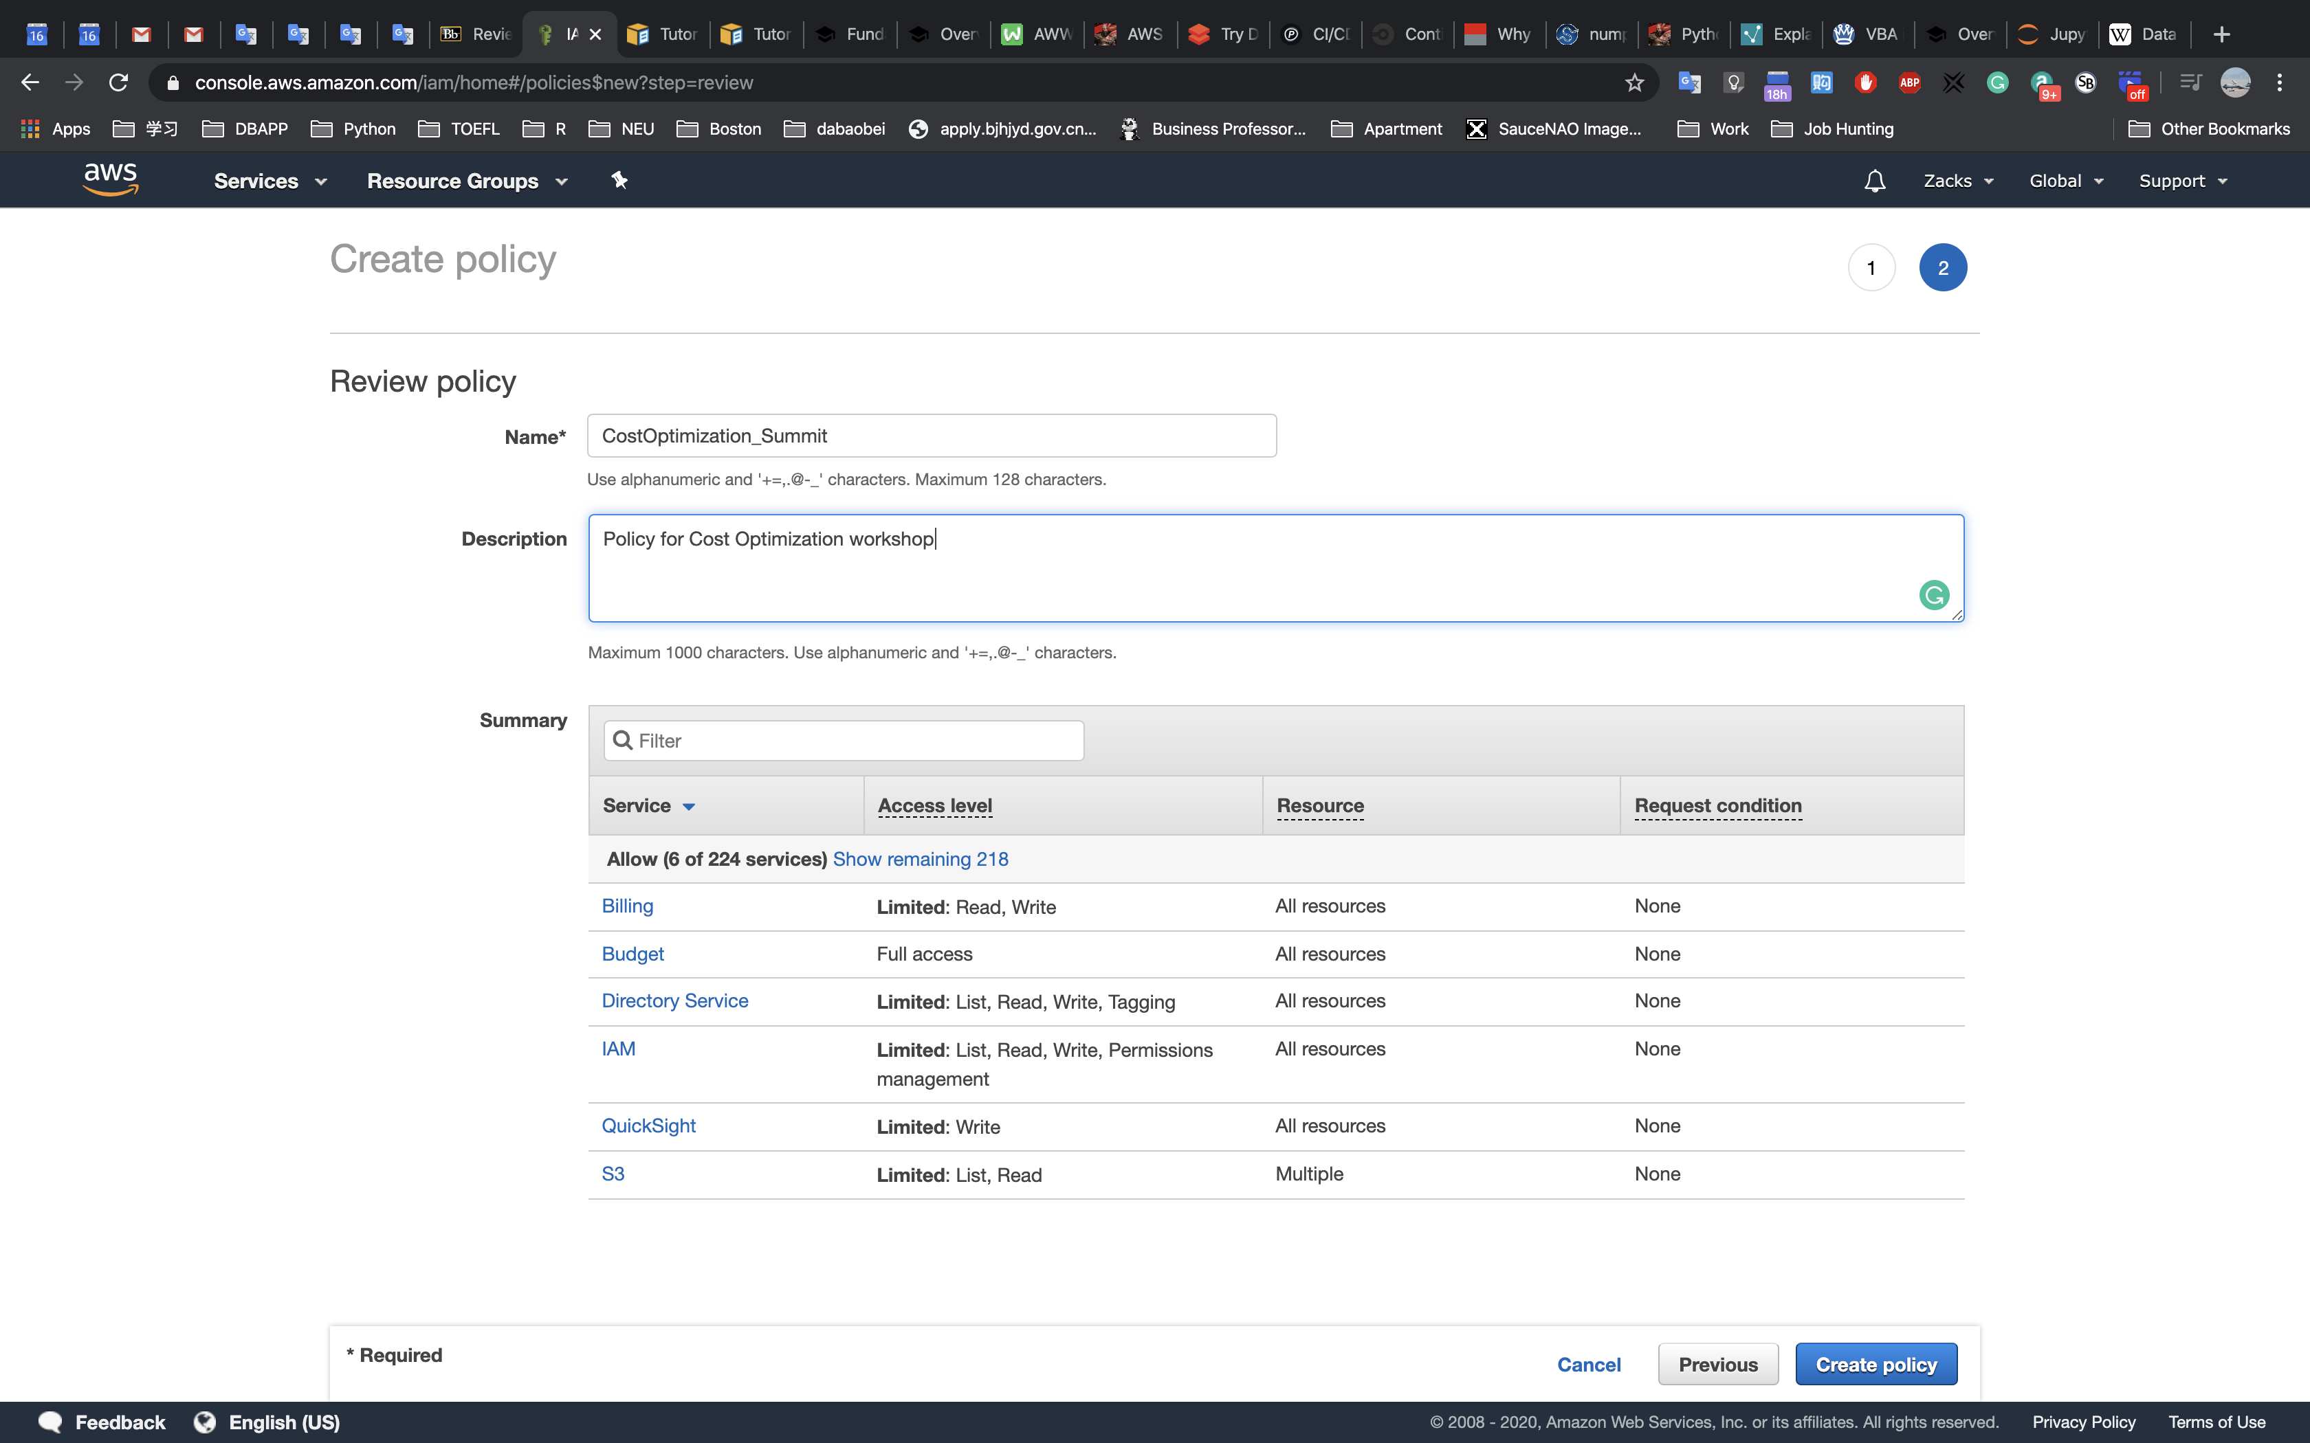Click the AdBlock Plus extension icon

(x=1909, y=83)
